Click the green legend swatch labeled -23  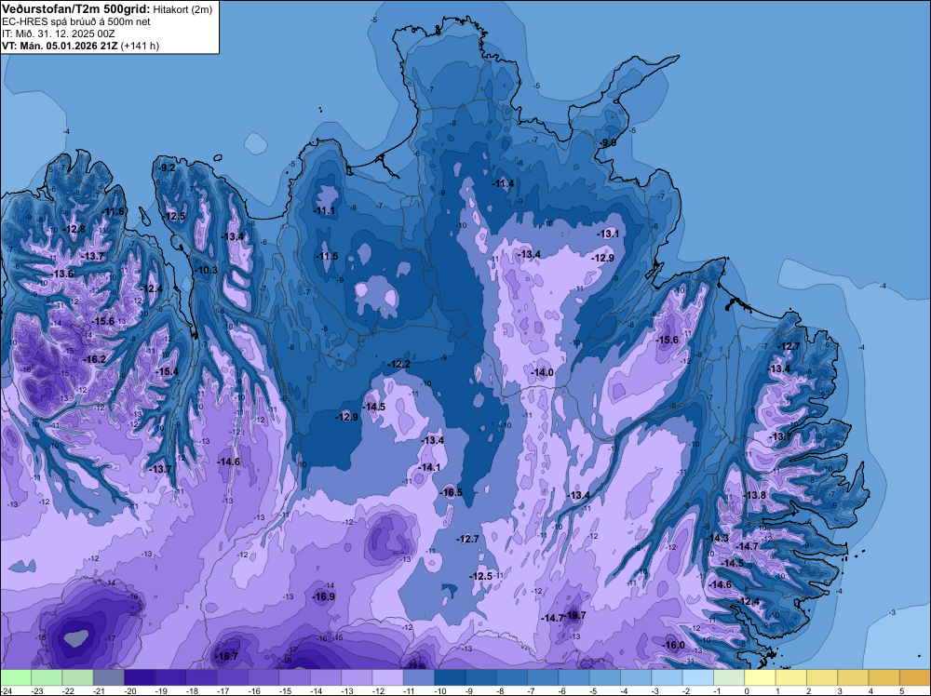47,677
